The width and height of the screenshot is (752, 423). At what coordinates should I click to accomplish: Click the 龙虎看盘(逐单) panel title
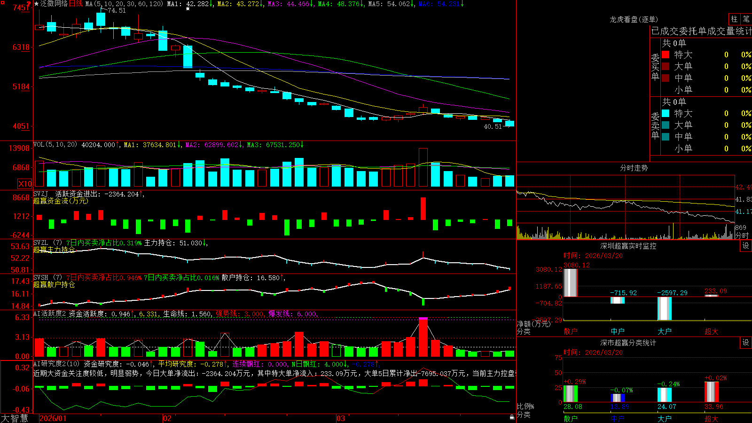click(x=634, y=19)
